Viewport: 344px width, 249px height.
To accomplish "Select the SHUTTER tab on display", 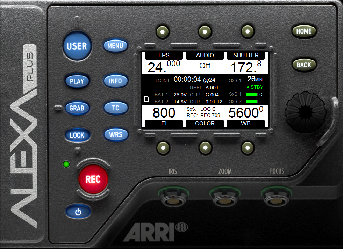I will tap(246, 56).
